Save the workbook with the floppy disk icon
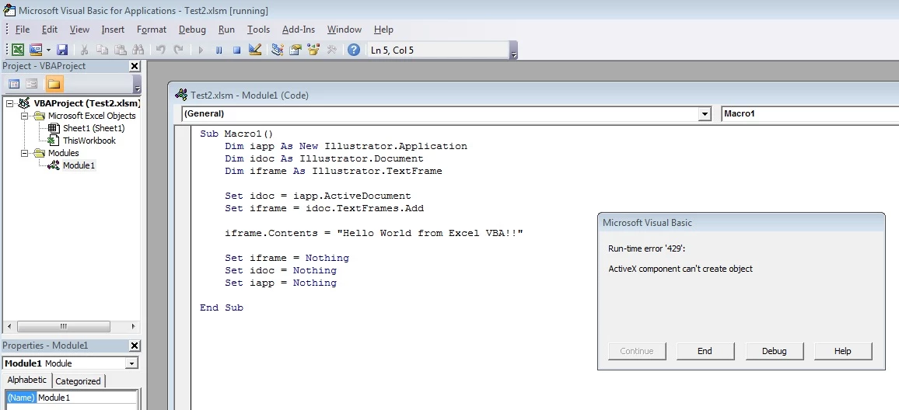899x410 pixels. pos(62,50)
